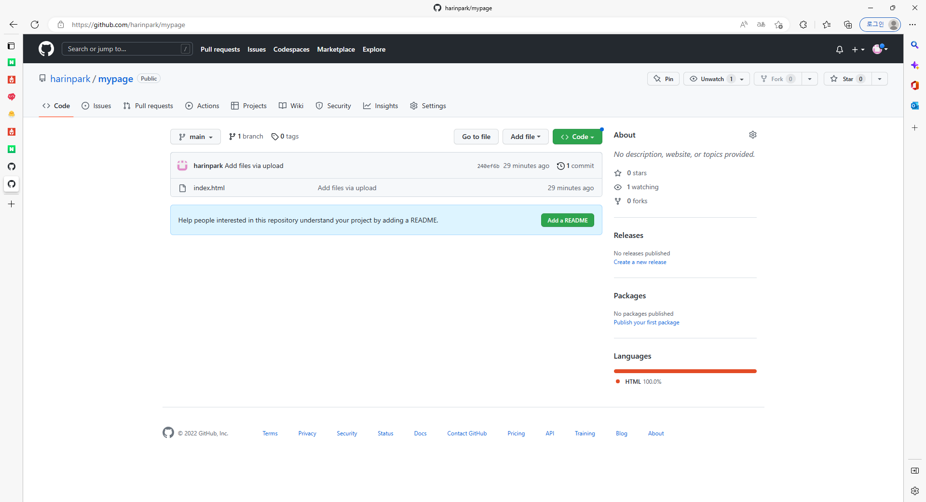Go to the Actions tab
Image resolution: width=926 pixels, height=502 pixels.
point(202,106)
